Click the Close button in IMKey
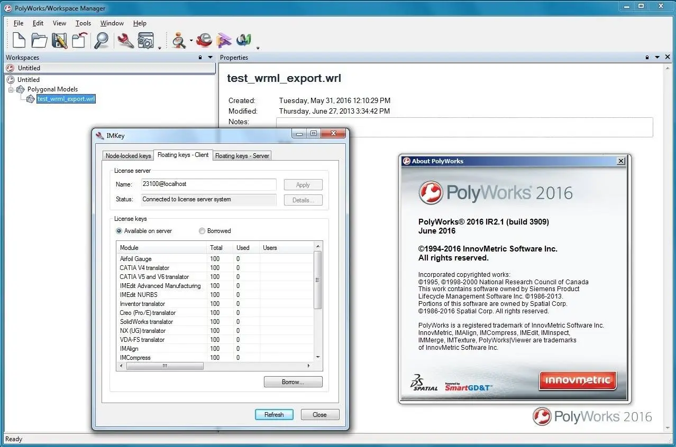The height and width of the screenshot is (447, 676). tap(320, 415)
